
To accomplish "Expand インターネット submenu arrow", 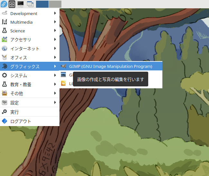I will click(x=55, y=48).
